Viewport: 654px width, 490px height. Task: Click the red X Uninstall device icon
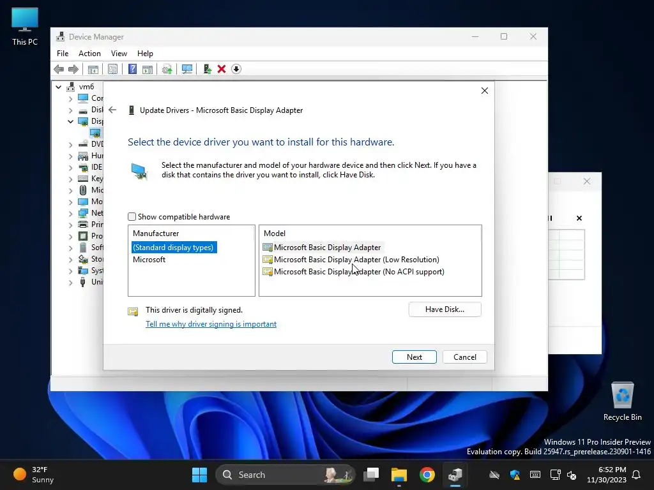[x=222, y=69]
